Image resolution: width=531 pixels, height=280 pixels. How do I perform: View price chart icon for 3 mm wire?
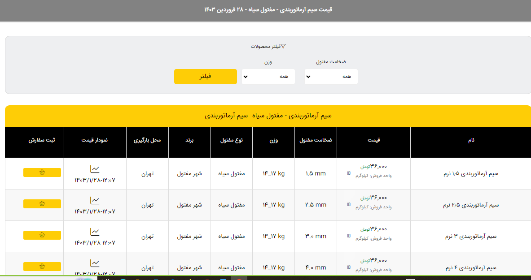pos(95,232)
